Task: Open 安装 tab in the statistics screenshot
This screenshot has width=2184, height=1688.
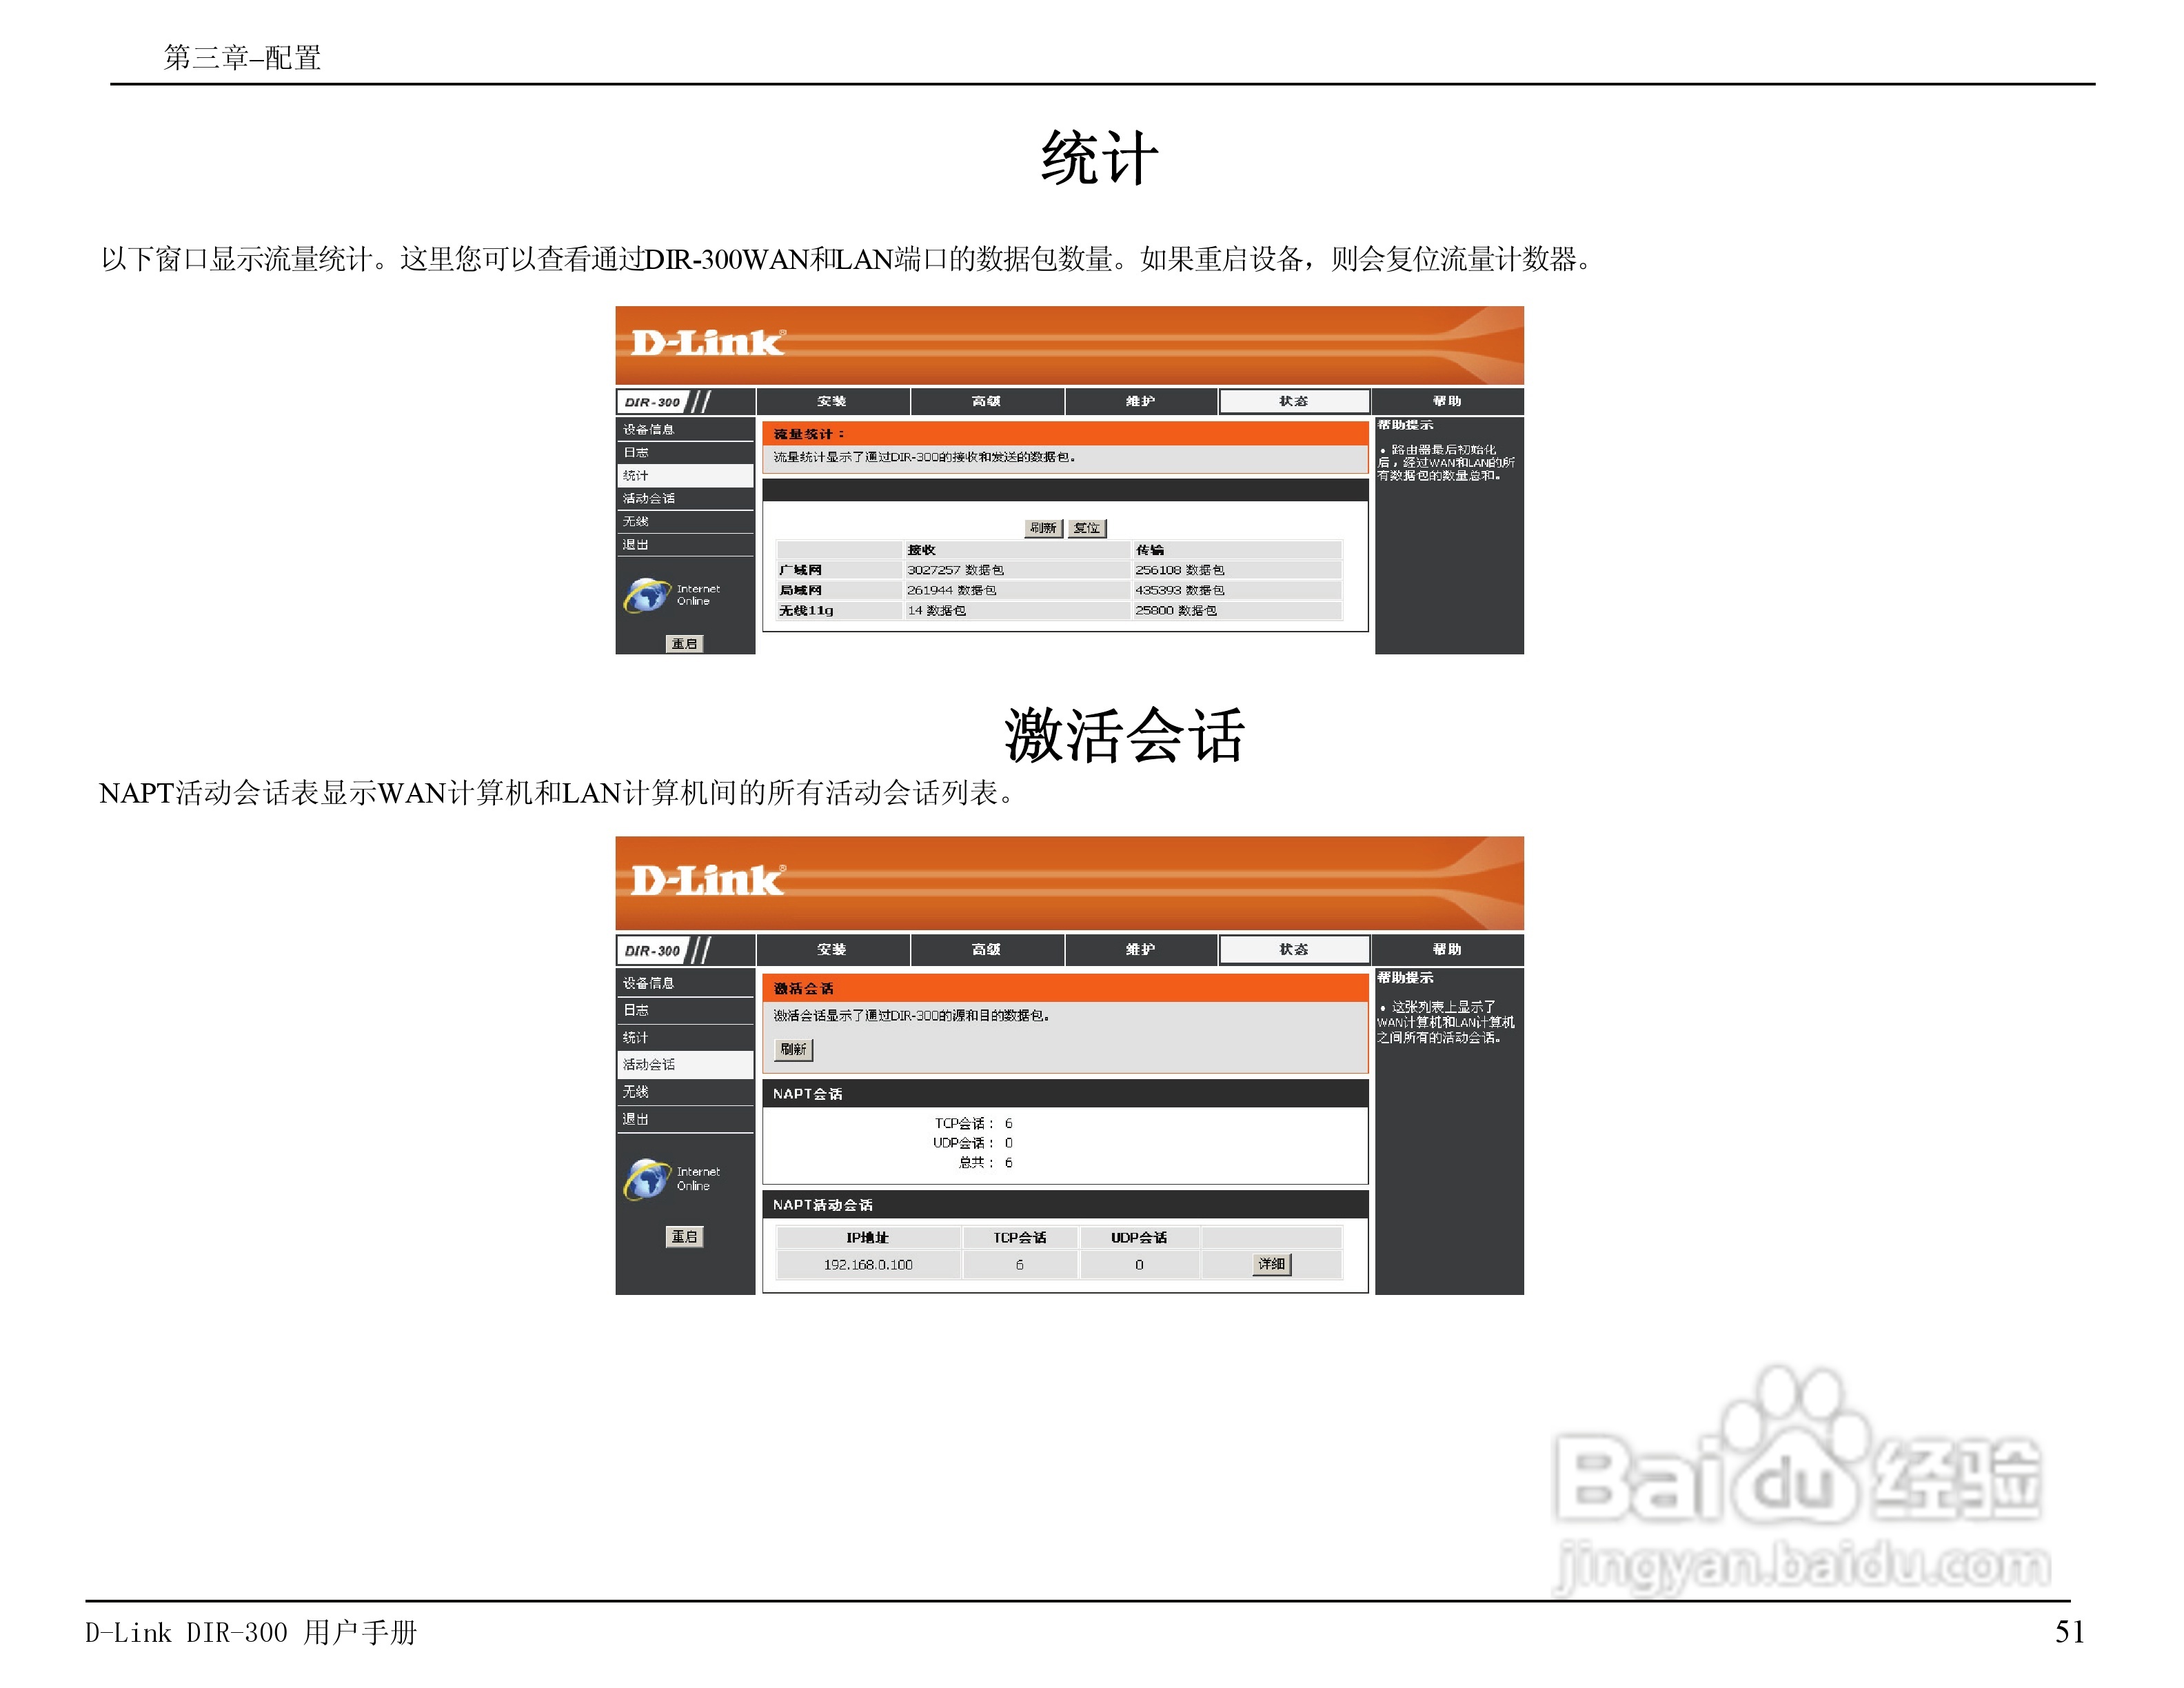Action: point(832,401)
